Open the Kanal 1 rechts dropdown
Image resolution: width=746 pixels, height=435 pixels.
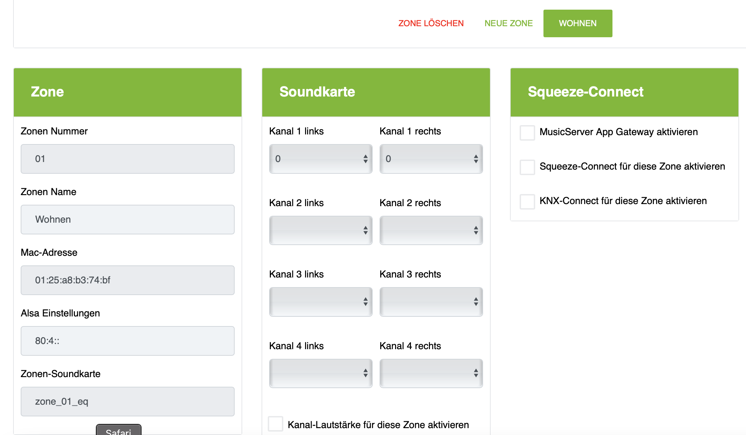(x=431, y=159)
